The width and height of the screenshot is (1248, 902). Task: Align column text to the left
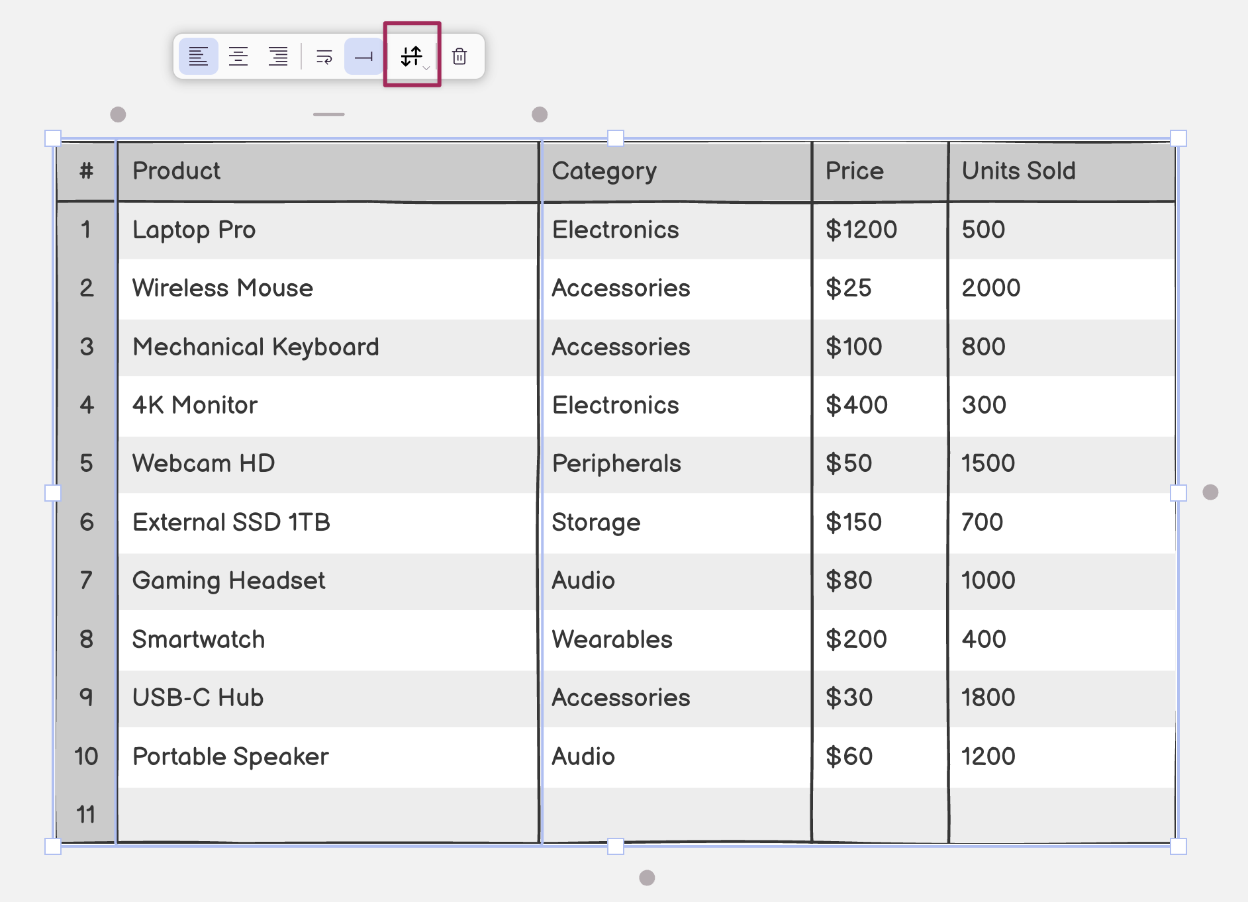pyautogui.click(x=198, y=57)
